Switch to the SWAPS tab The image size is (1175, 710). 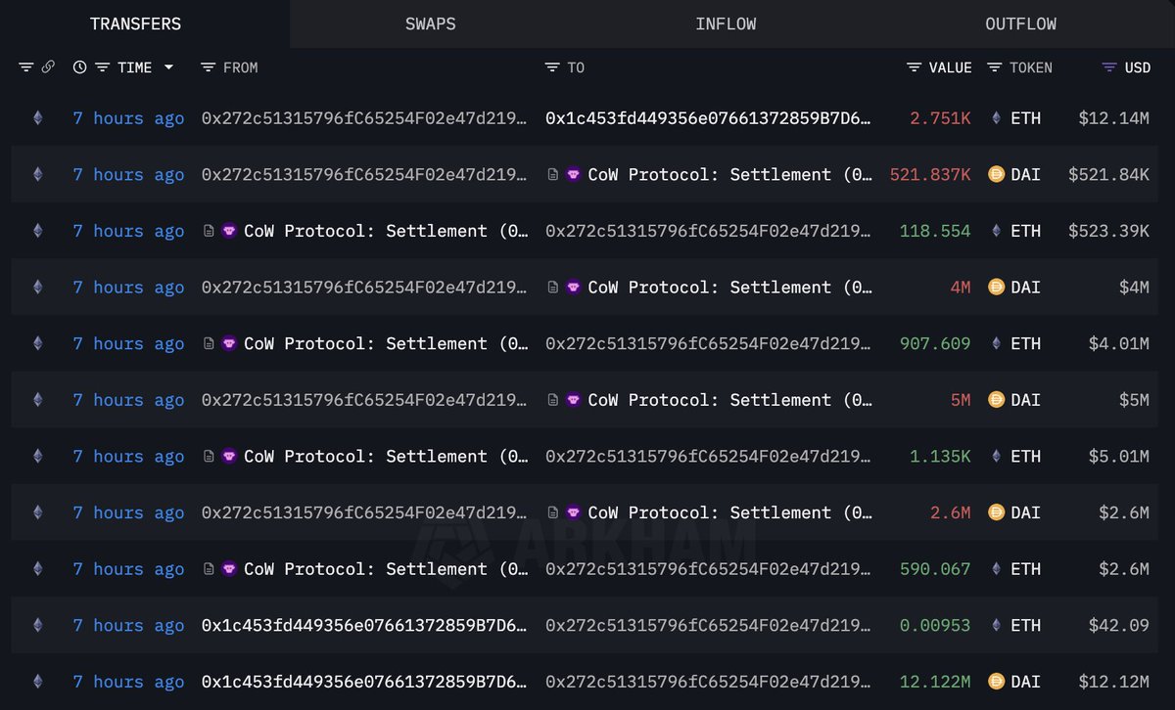click(x=430, y=24)
